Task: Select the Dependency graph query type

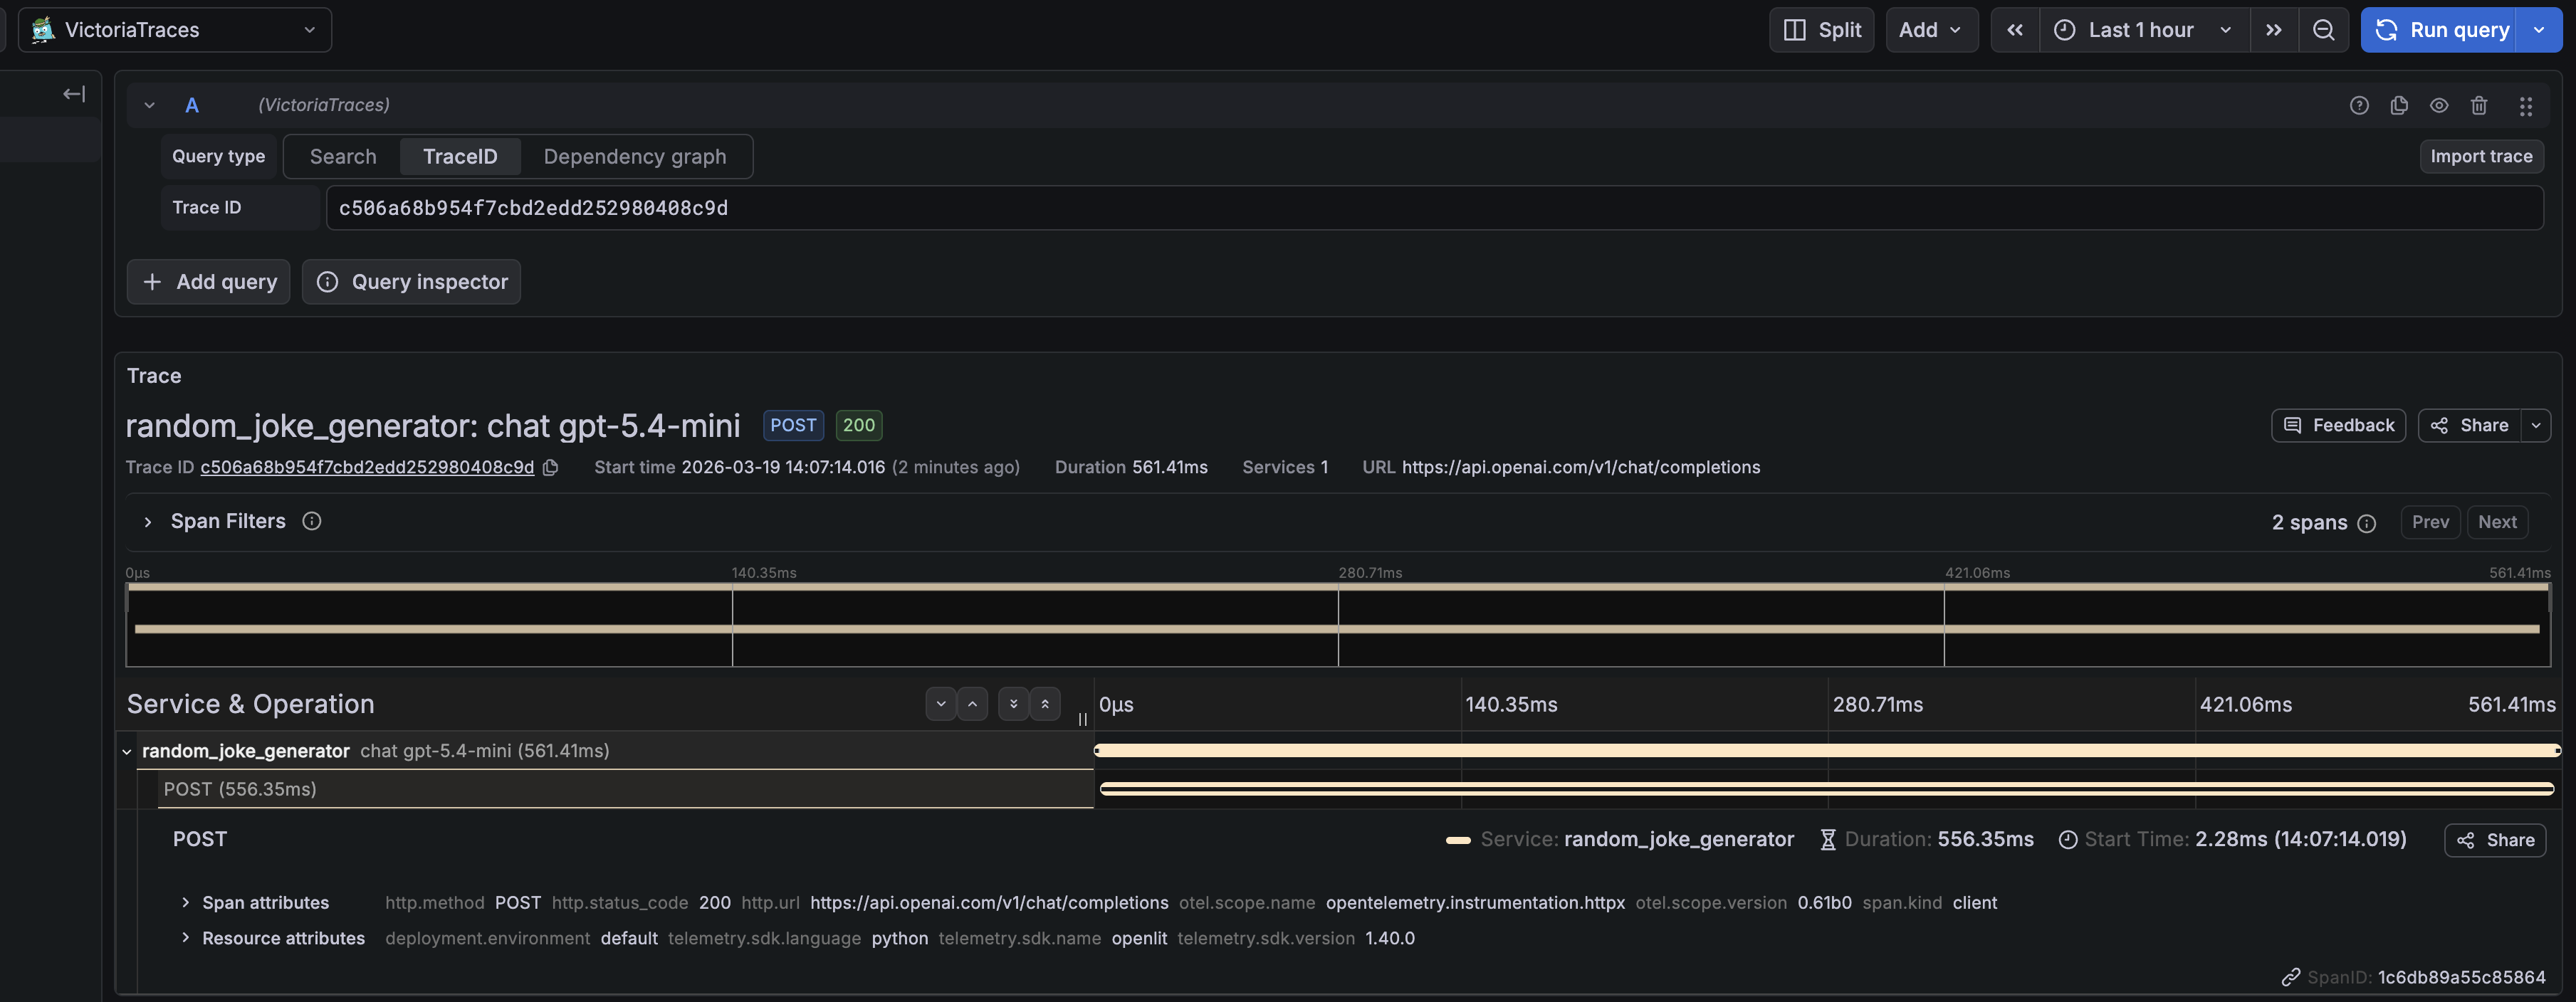Action: tap(635, 156)
